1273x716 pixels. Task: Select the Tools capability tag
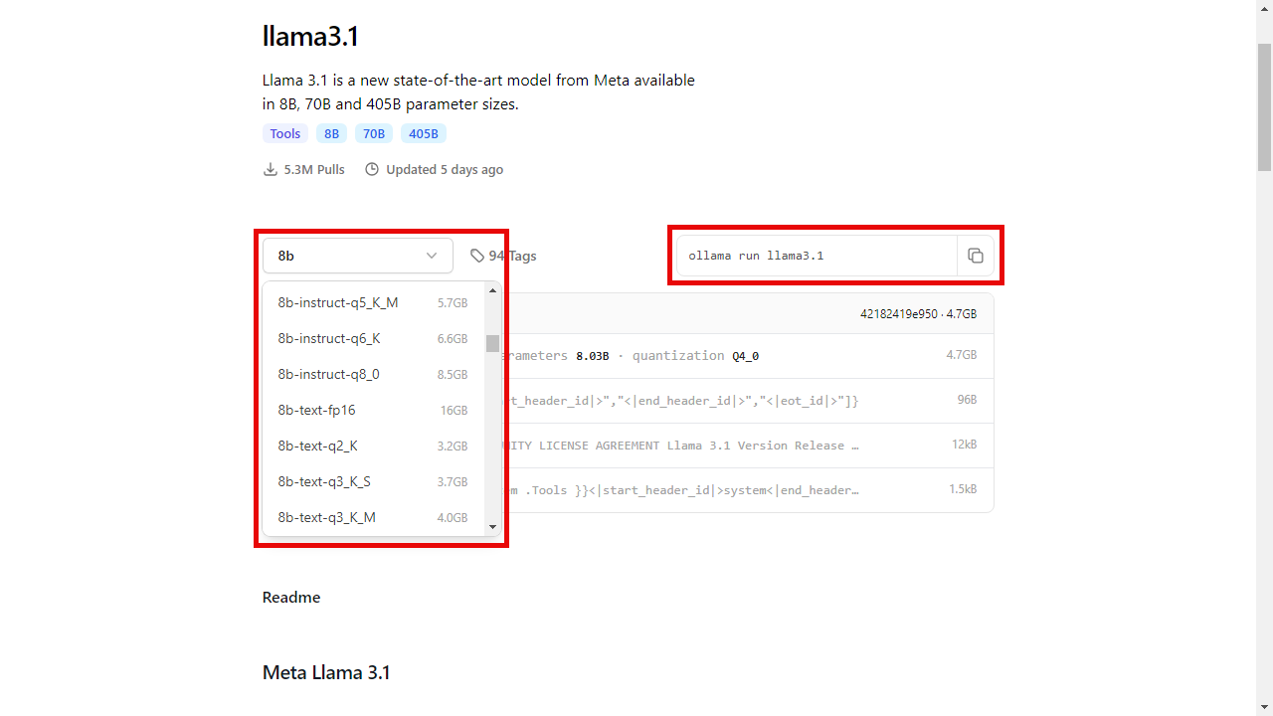pyautogui.click(x=284, y=133)
